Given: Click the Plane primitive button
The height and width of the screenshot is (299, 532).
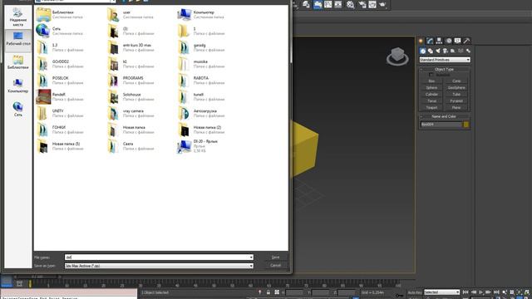Looking at the screenshot, I should click(456, 107).
